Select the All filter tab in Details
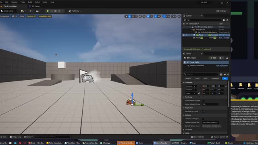The image size is (258, 145). [225, 79]
